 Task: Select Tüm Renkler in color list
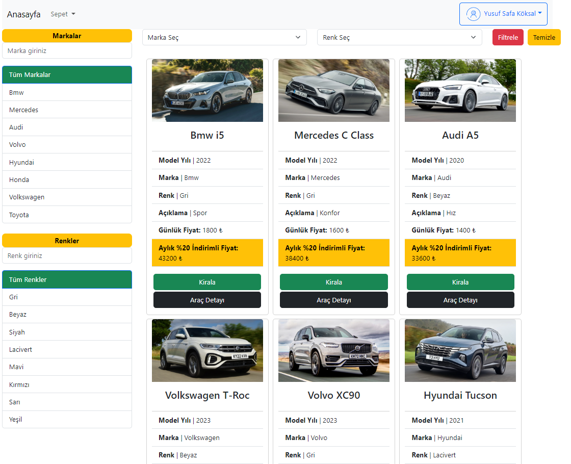coord(67,279)
